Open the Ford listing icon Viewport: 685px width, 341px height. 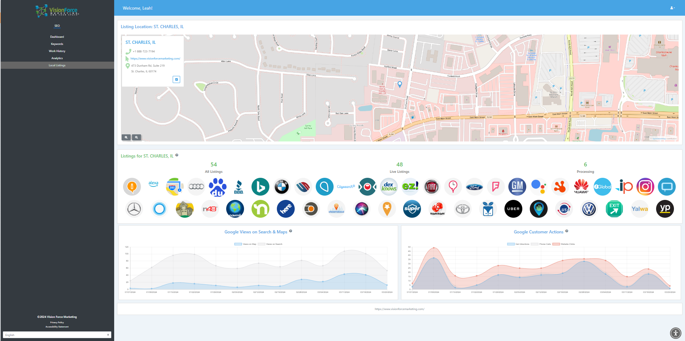(x=475, y=187)
